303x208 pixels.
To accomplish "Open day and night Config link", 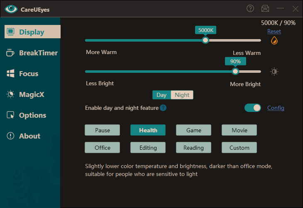I will 276,108.
